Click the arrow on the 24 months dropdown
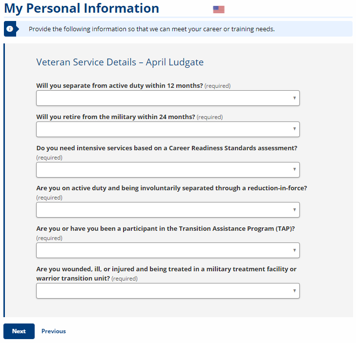The height and width of the screenshot is (343, 356). (x=294, y=129)
